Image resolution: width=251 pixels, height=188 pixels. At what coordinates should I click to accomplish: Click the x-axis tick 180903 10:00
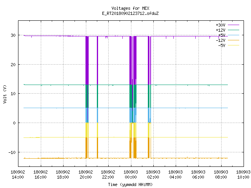click(x=243, y=174)
